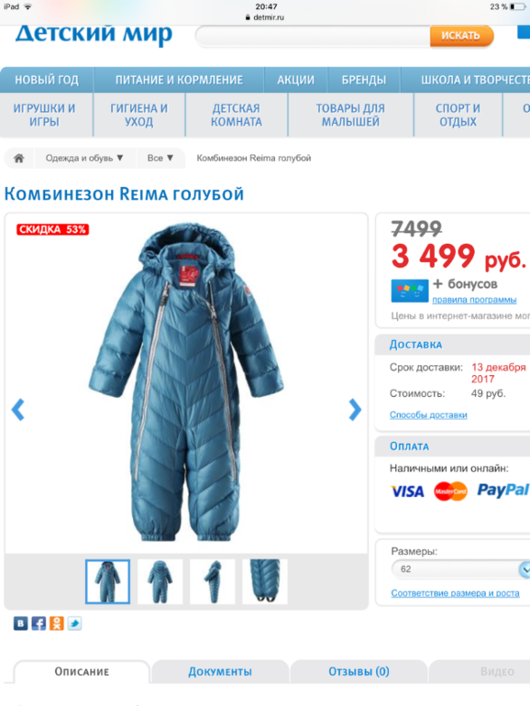The width and height of the screenshot is (530, 706).
Task: Switch to the Отзывы (0) tab
Action: click(359, 672)
